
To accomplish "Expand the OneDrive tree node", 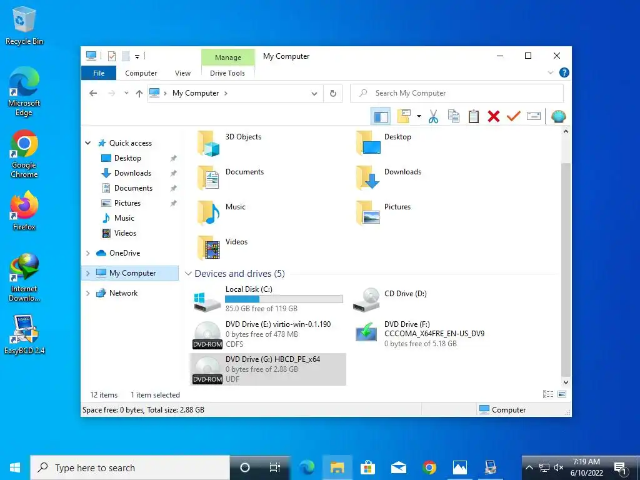I will pyautogui.click(x=87, y=253).
